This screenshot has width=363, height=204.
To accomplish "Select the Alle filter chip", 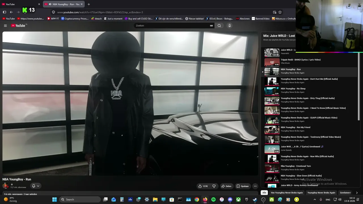I will [264, 193].
